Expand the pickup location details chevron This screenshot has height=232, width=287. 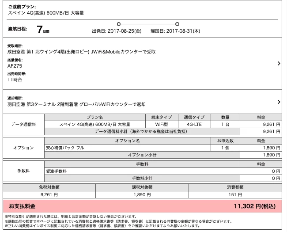pos(279,63)
